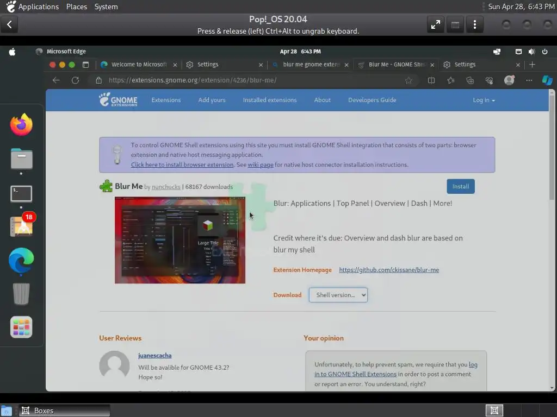The image size is (557, 417).
Task: Open the guest power menu icon
Action: pos(544,52)
